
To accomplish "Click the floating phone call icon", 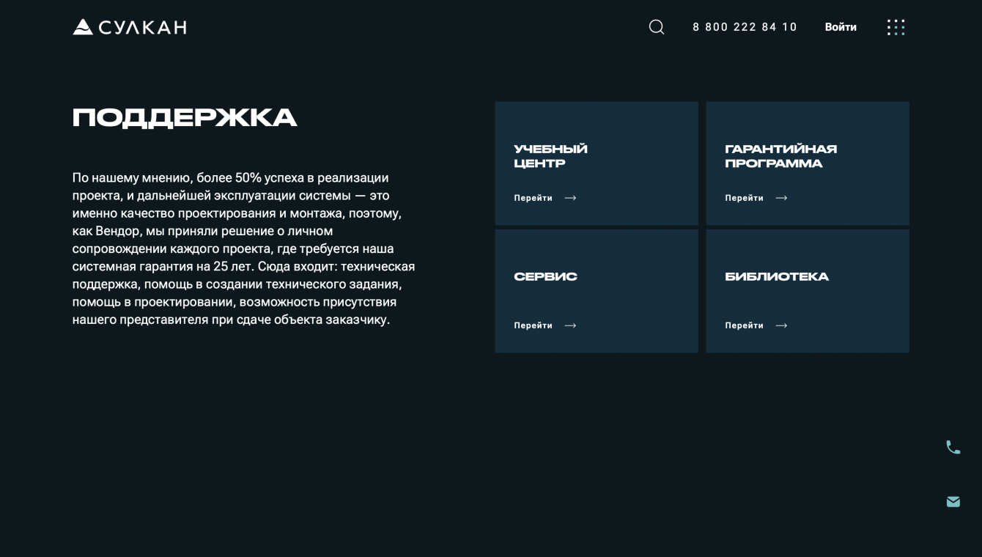I will (x=953, y=447).
